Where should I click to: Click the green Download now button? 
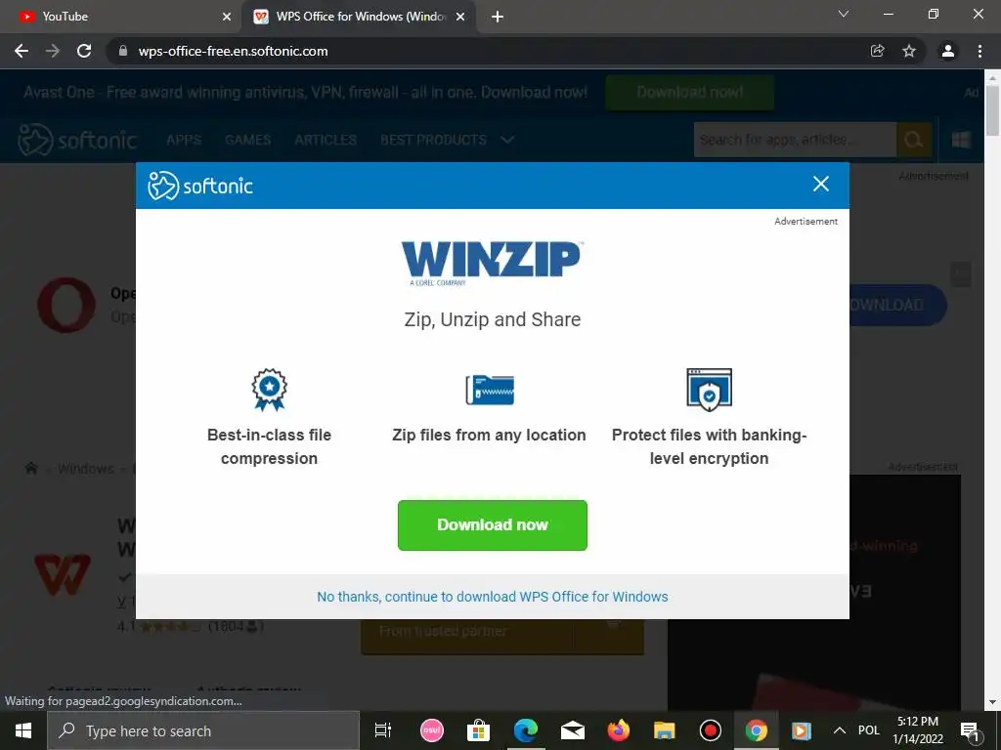point(493,524)
